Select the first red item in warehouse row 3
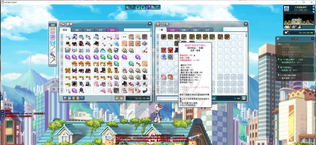 163,50
